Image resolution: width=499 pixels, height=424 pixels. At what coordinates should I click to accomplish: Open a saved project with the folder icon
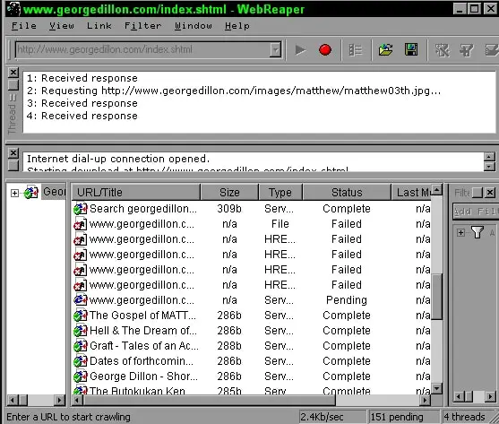click(385, 49)
